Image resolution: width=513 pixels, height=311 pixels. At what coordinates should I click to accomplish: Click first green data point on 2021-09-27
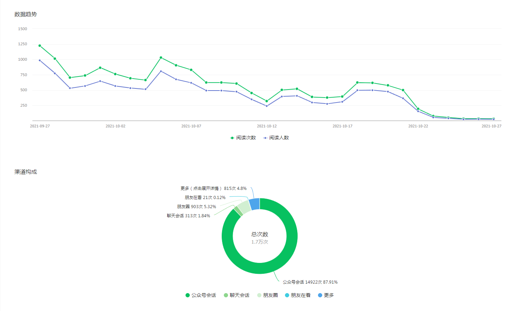[40, 46]
